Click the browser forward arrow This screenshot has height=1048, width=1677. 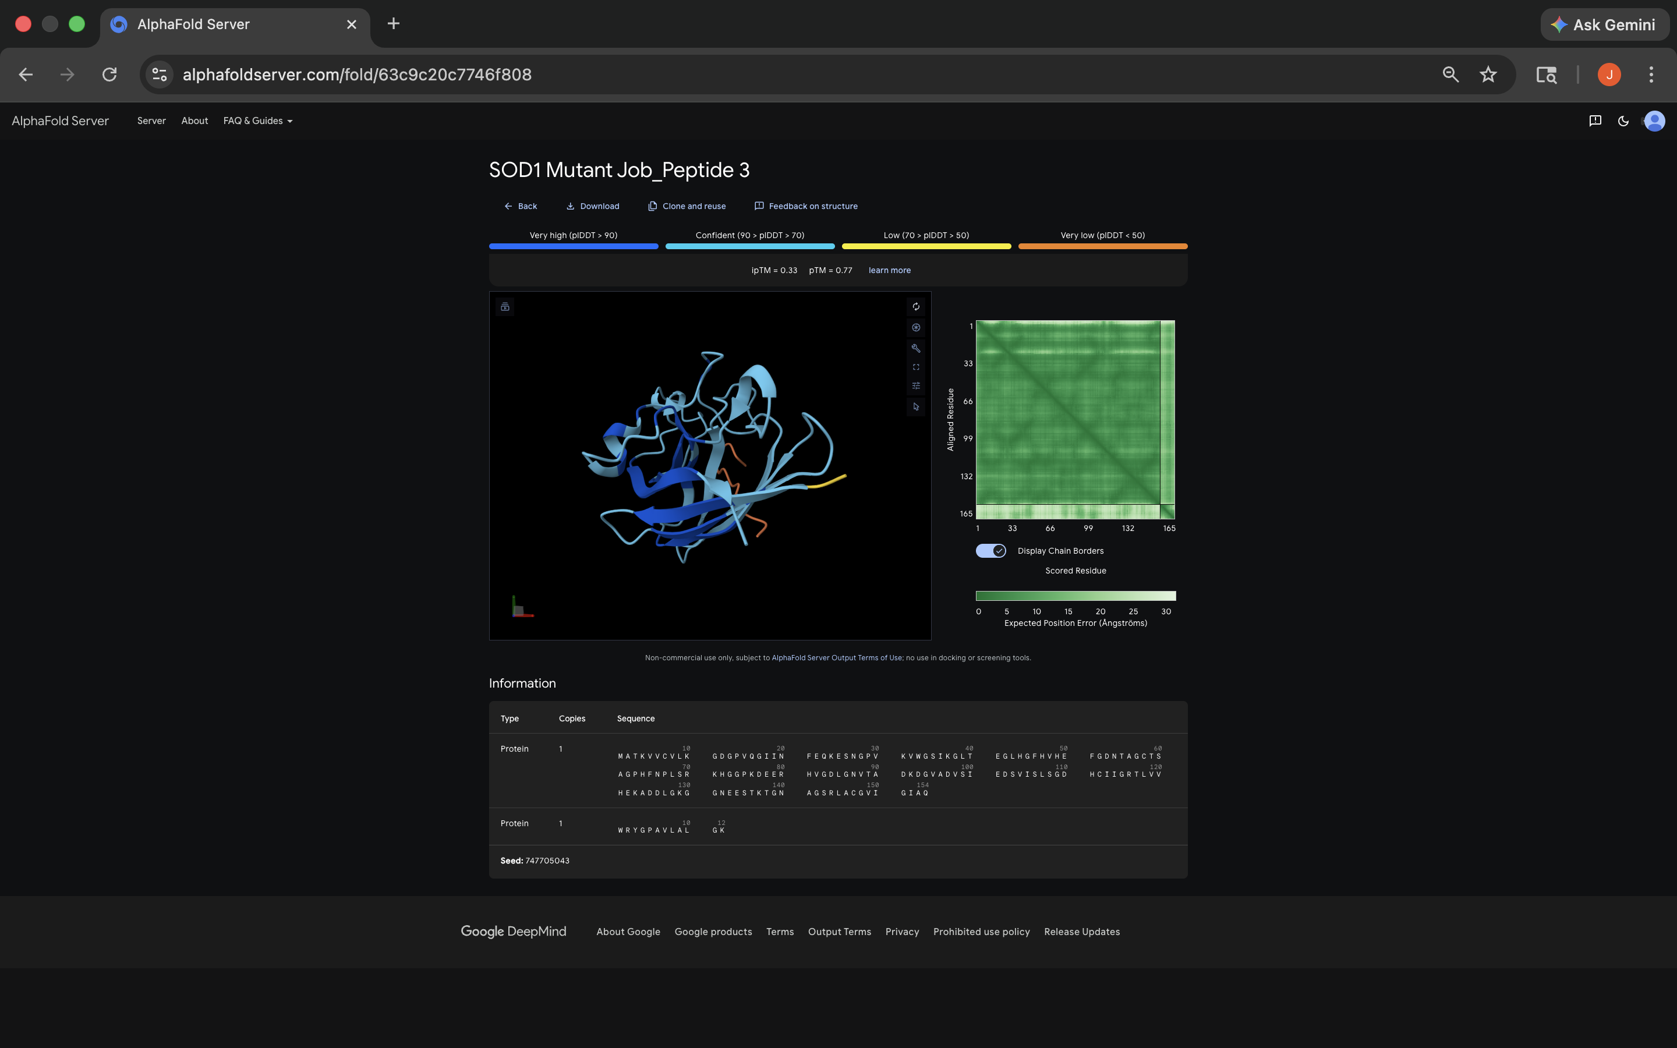(67, 74)
